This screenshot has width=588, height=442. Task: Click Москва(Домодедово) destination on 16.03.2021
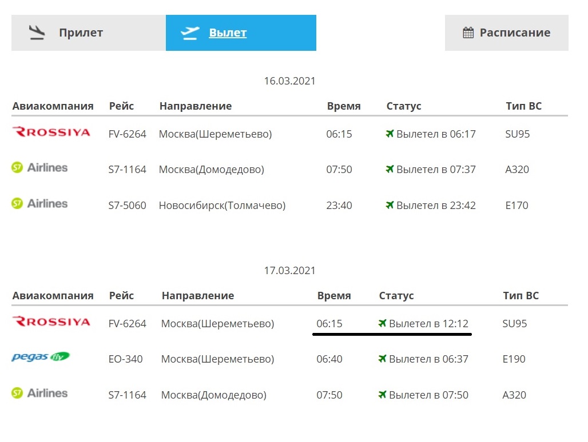(x=212, y=170)
